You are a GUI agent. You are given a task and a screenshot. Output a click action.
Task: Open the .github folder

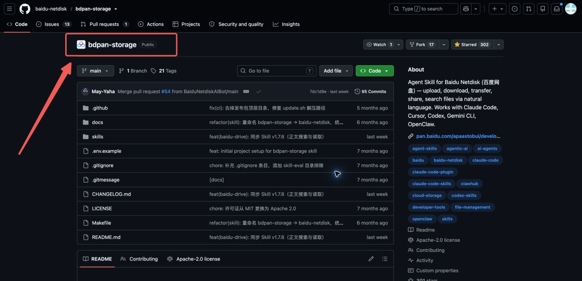(x=100, y=108)
